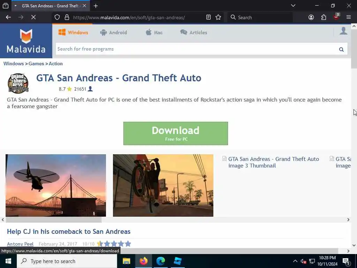
Task: Click gallery scroll right arrow
Action: click(x=348, y=220)
